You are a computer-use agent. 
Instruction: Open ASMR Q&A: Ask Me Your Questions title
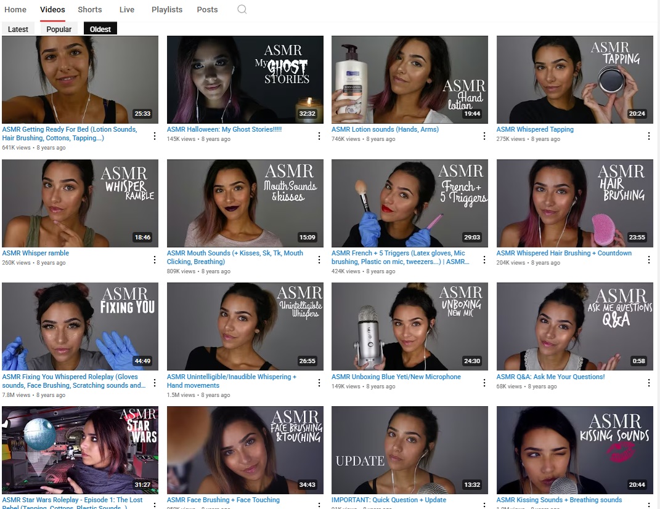click(x=550, y=377)
